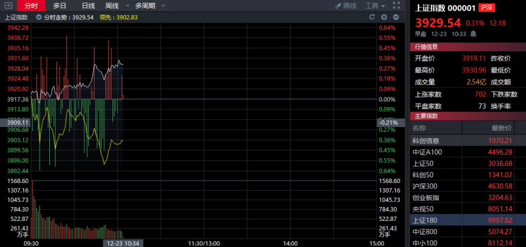The height and width of the screenshot is (247, 526).
Task: Select the 分时 intraday tab
Action: 31,6
